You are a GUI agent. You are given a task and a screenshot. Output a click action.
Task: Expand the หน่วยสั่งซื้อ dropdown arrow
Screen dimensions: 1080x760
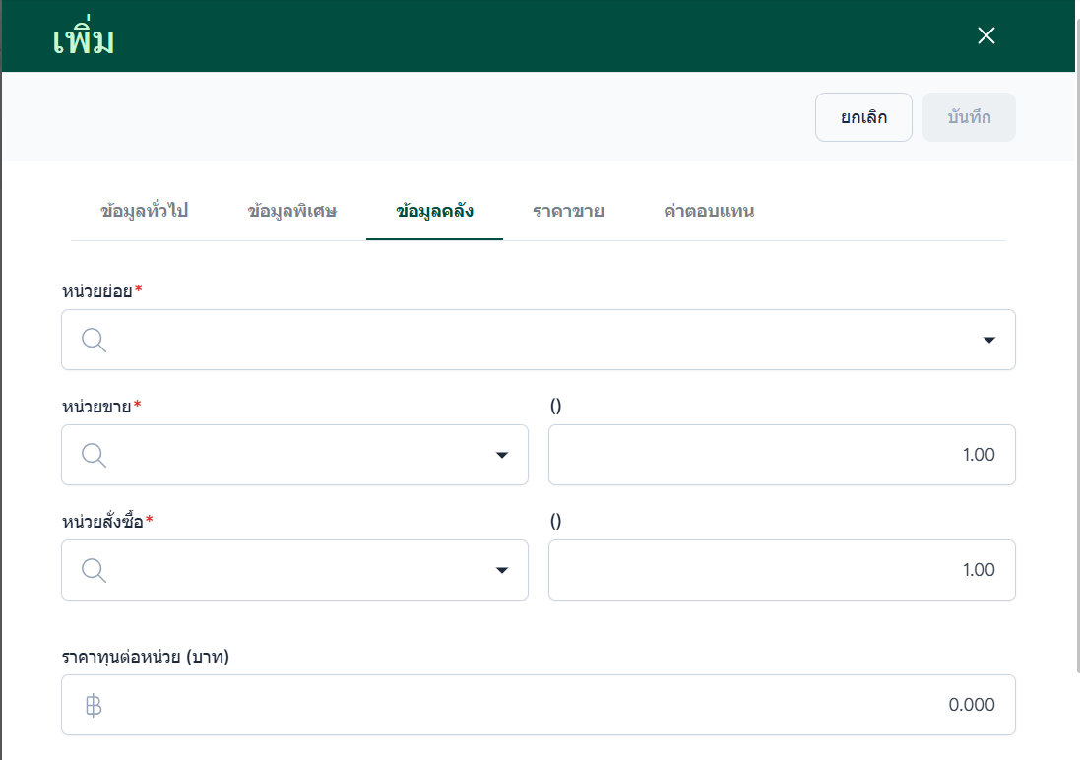tap(502, 570)
